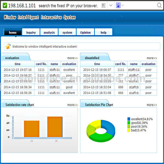Screen dimensions: 164x164
Task: Click the orange bar labeled 18
Action: (55, 127)
